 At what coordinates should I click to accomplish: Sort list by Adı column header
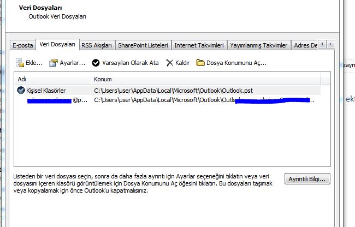tap(52, 79)
